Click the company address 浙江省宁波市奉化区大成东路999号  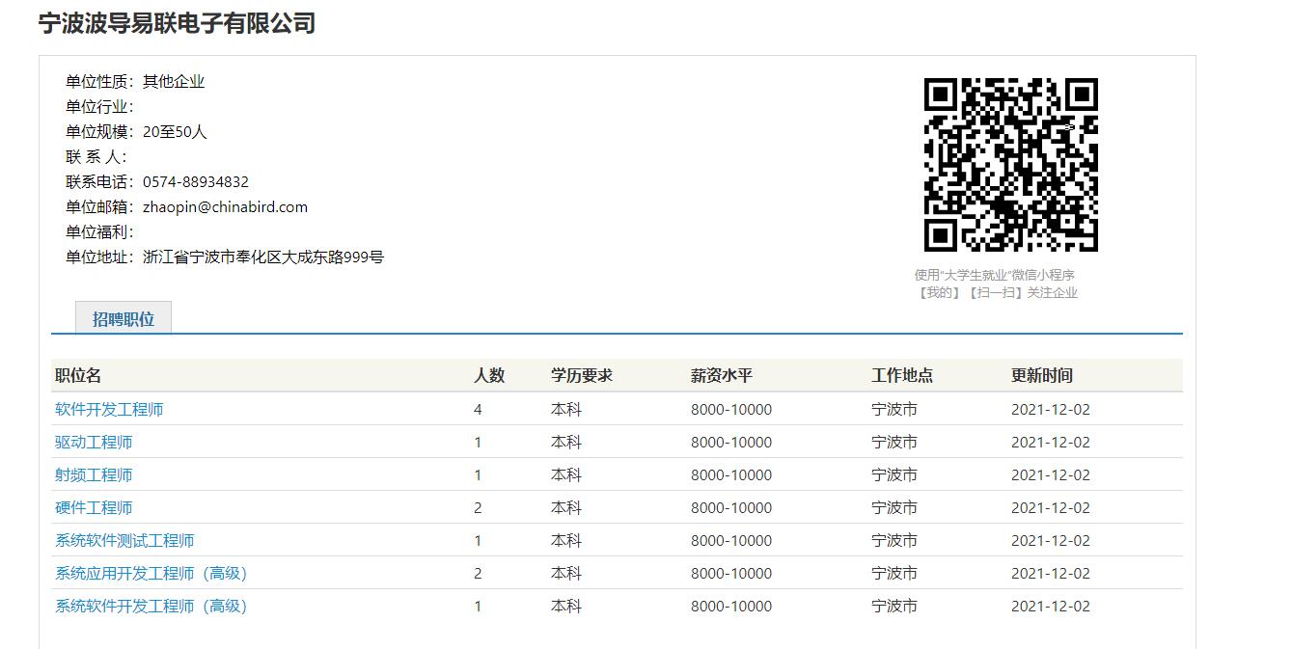click(263, 257)
